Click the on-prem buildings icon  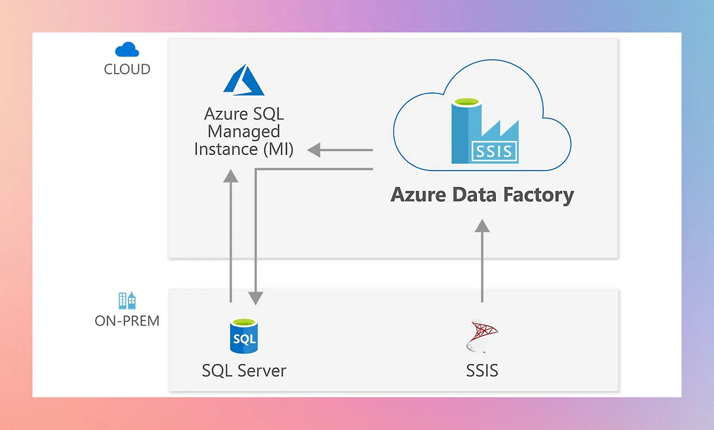pyautogui.click(x=127, y=300)
